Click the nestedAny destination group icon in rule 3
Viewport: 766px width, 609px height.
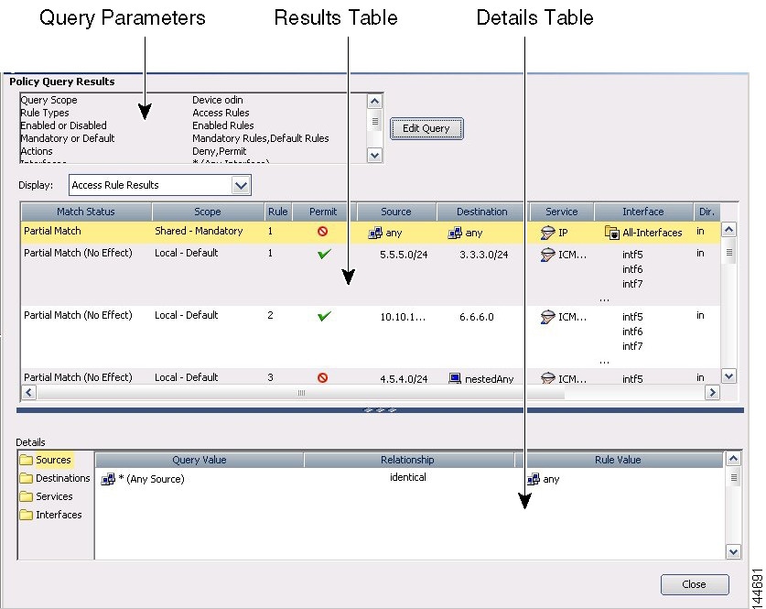(x=454, y=378)
